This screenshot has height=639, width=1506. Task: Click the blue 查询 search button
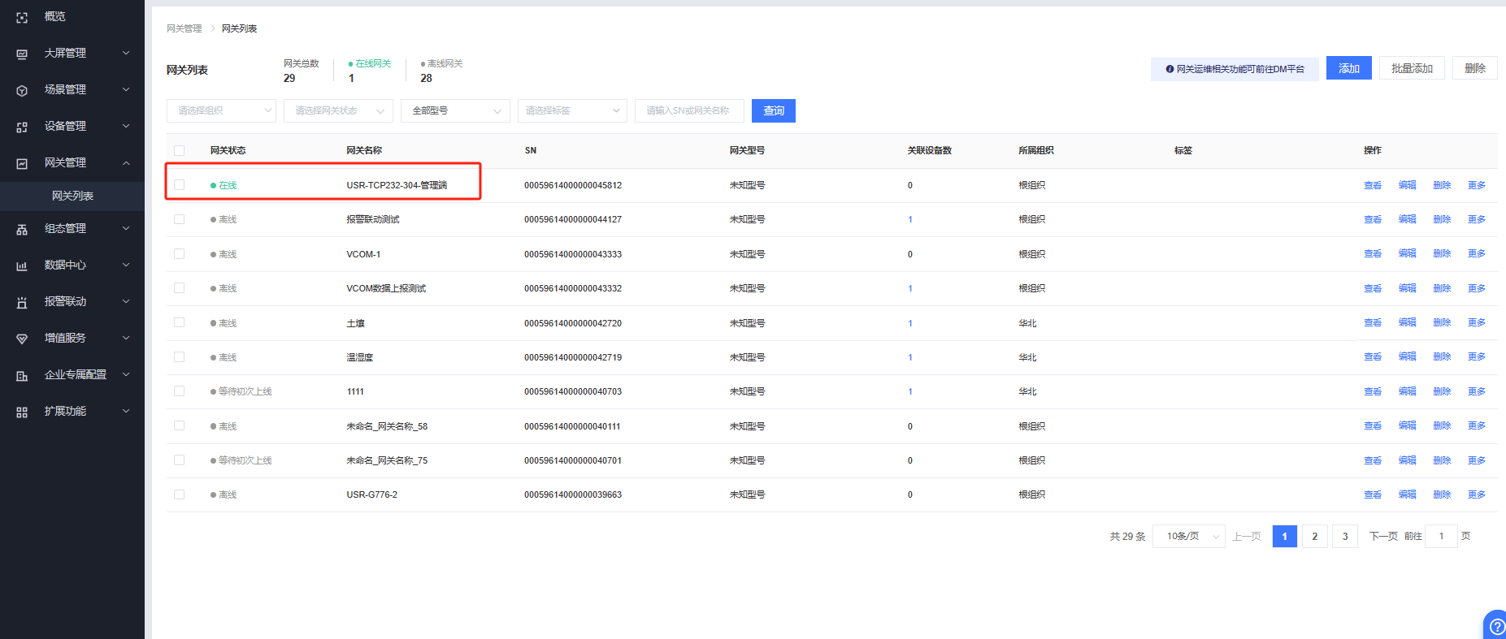[773, 110]
